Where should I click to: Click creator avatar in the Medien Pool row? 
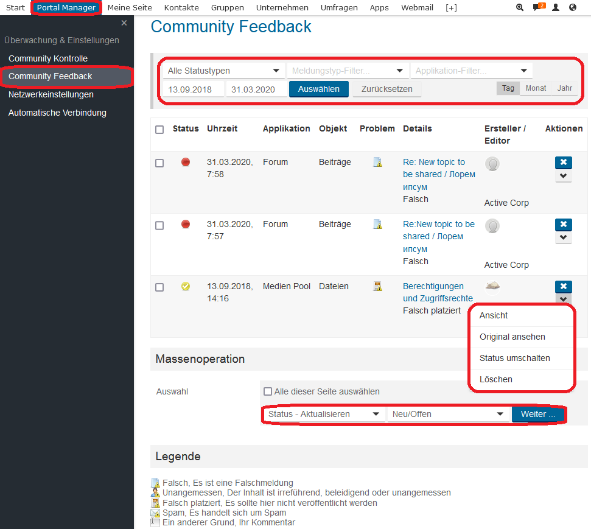(492, 286)
